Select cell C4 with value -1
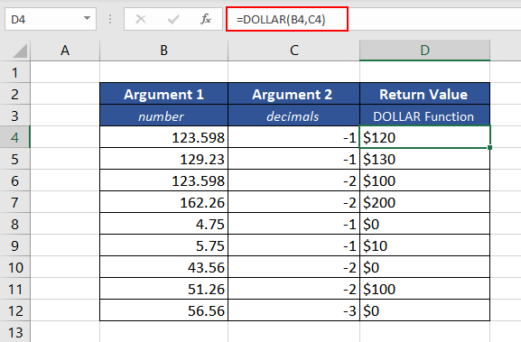521x342 pixels. click(x=294, y=137)
